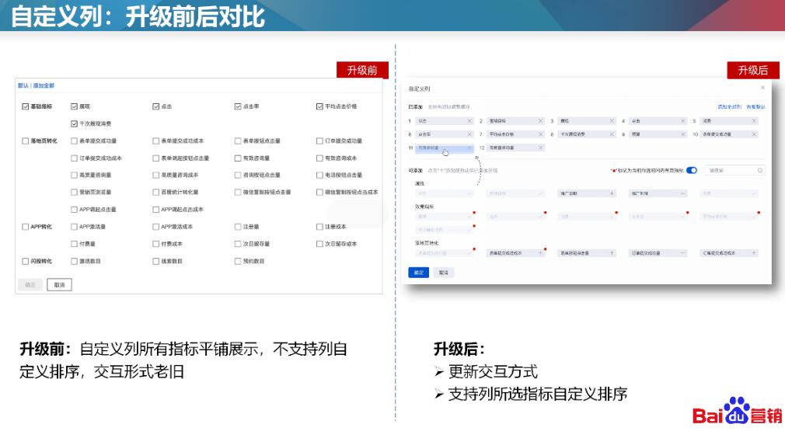Add 表单提交成功成本 using its plus icon

point(542,252)
